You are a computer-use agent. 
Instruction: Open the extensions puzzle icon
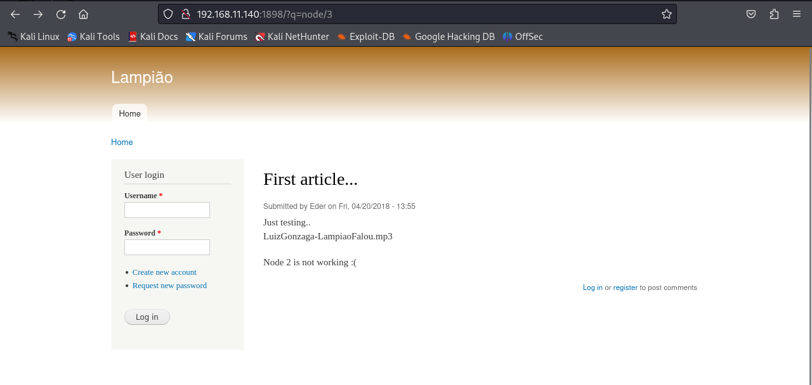tap(774, 14)
